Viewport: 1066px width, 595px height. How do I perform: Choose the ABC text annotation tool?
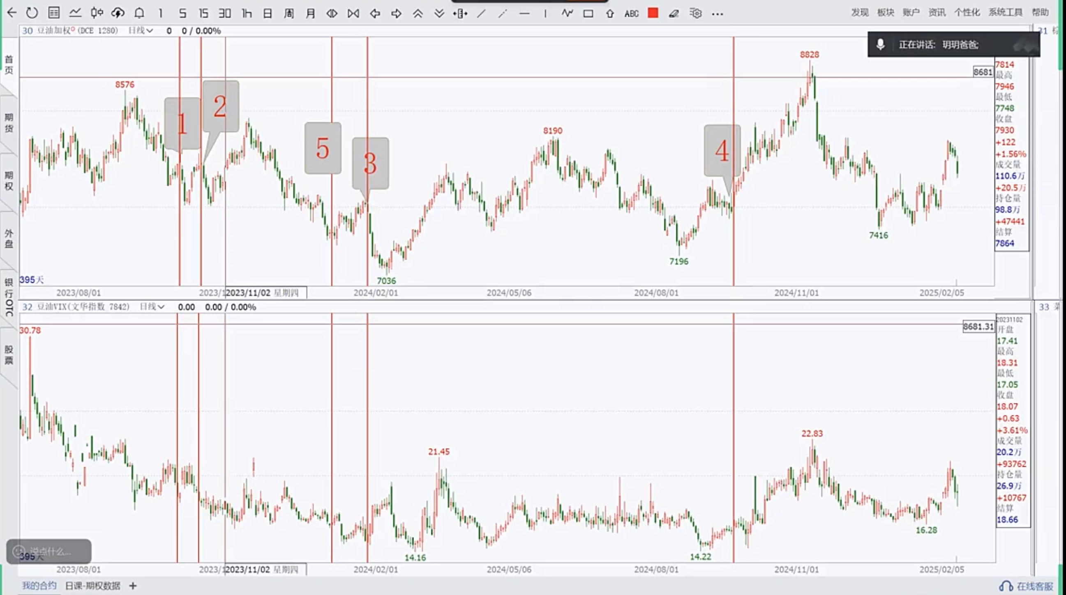(632, 14)
